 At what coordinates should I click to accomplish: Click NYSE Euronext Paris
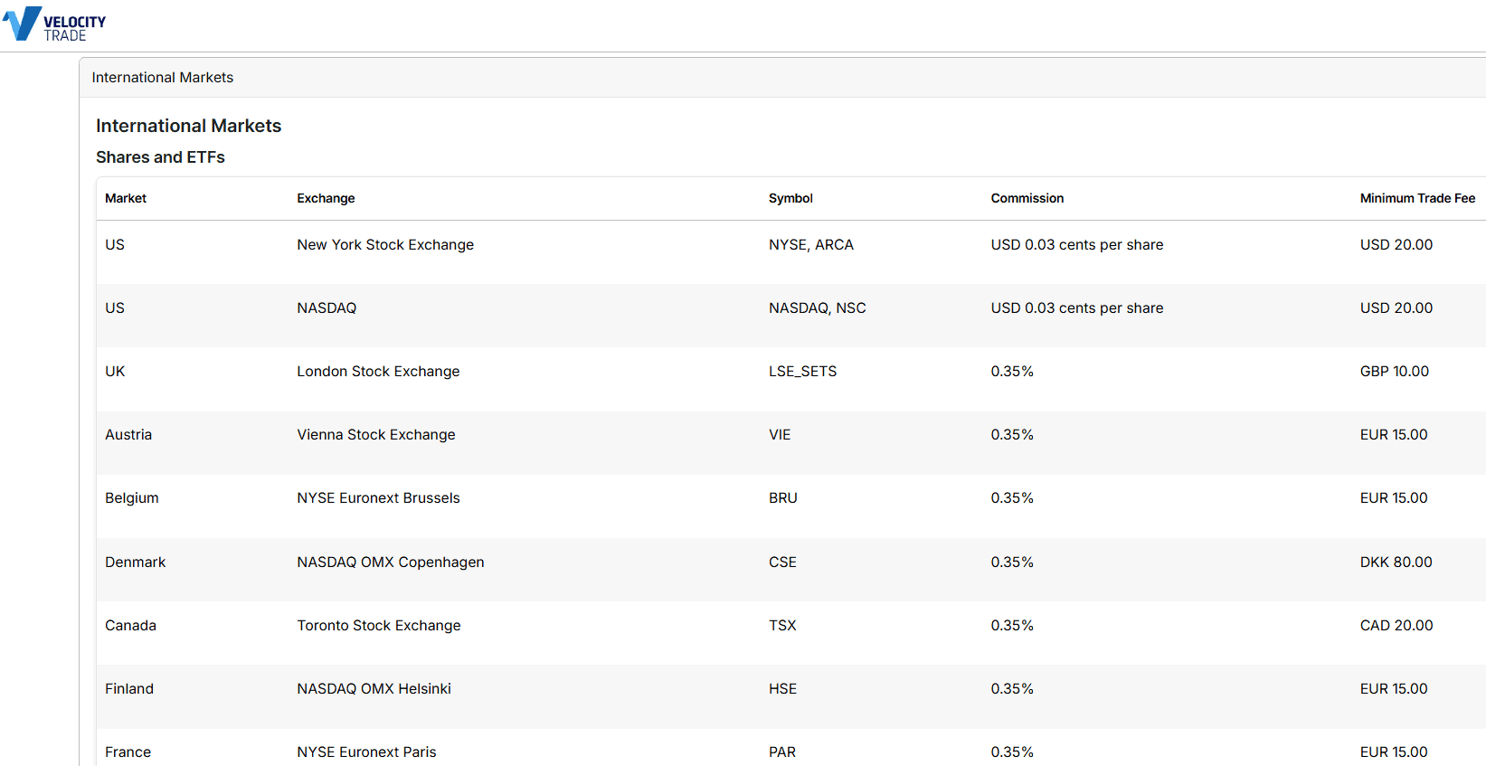(x=366, y=752)
